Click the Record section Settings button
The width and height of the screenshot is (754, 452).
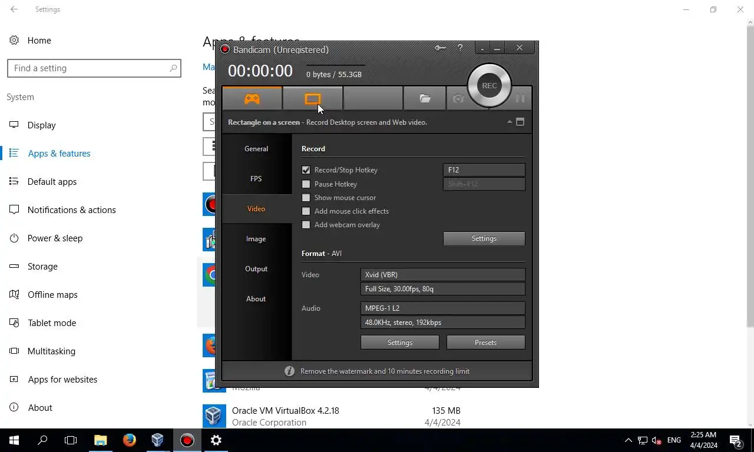click(484, 238)
